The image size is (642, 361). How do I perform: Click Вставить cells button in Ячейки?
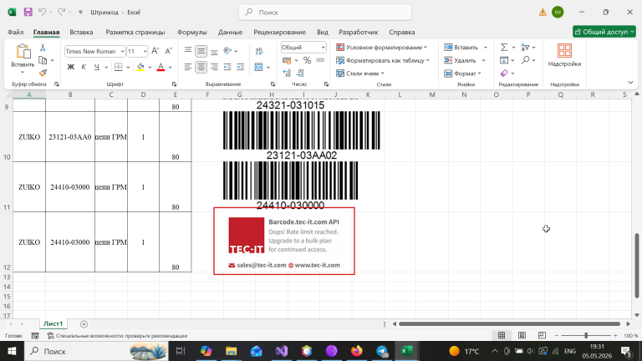click(x=461, y=48)
